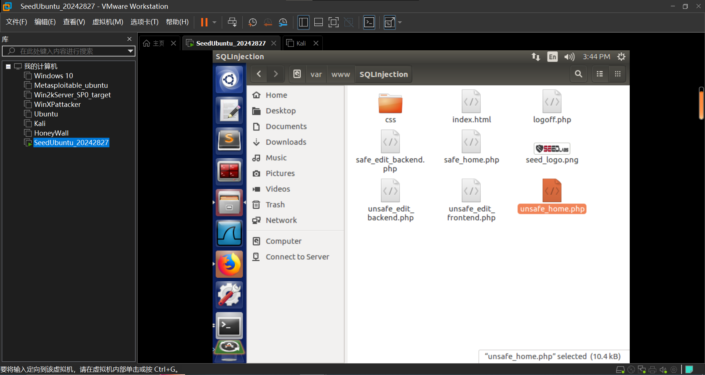705x375 pixels.
Task: Open the snapshot manager toolbar icon
Action: [x=283, y=22]
